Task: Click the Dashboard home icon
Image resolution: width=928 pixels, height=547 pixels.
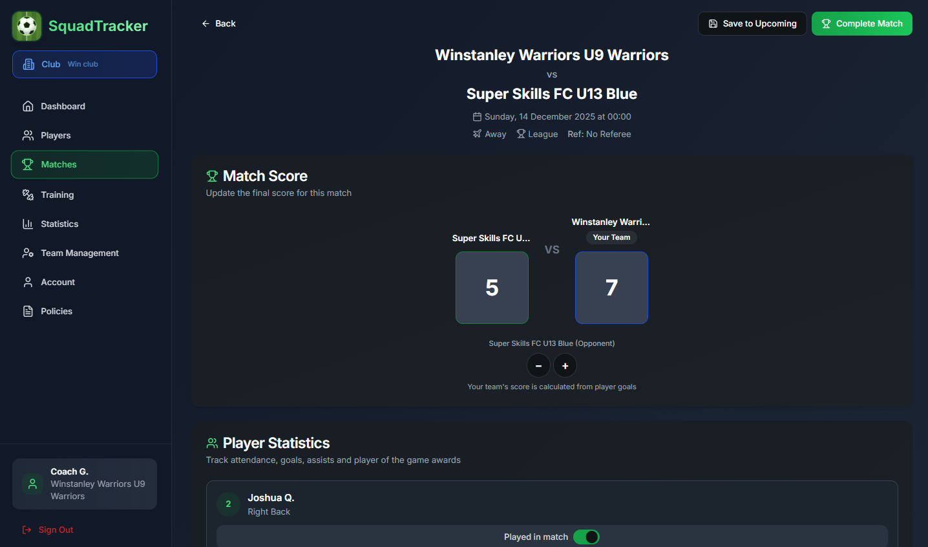Action: pos(28,106)
